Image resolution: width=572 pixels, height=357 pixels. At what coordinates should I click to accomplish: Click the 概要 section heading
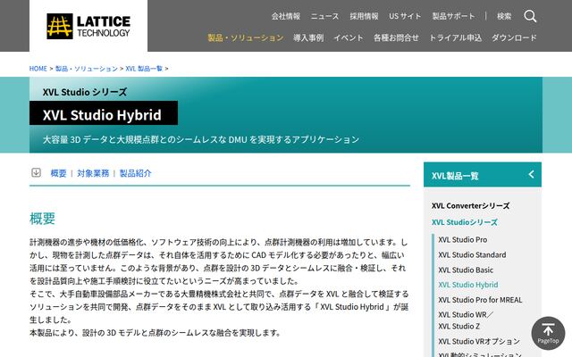click(42, 219)
